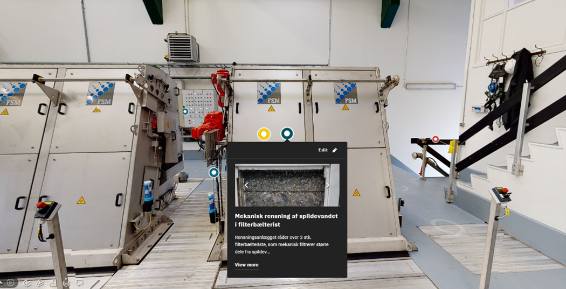The height and width of the screenshot is (289, 566).
Task: Open the notes speech bubble icon
Action: 79,283
